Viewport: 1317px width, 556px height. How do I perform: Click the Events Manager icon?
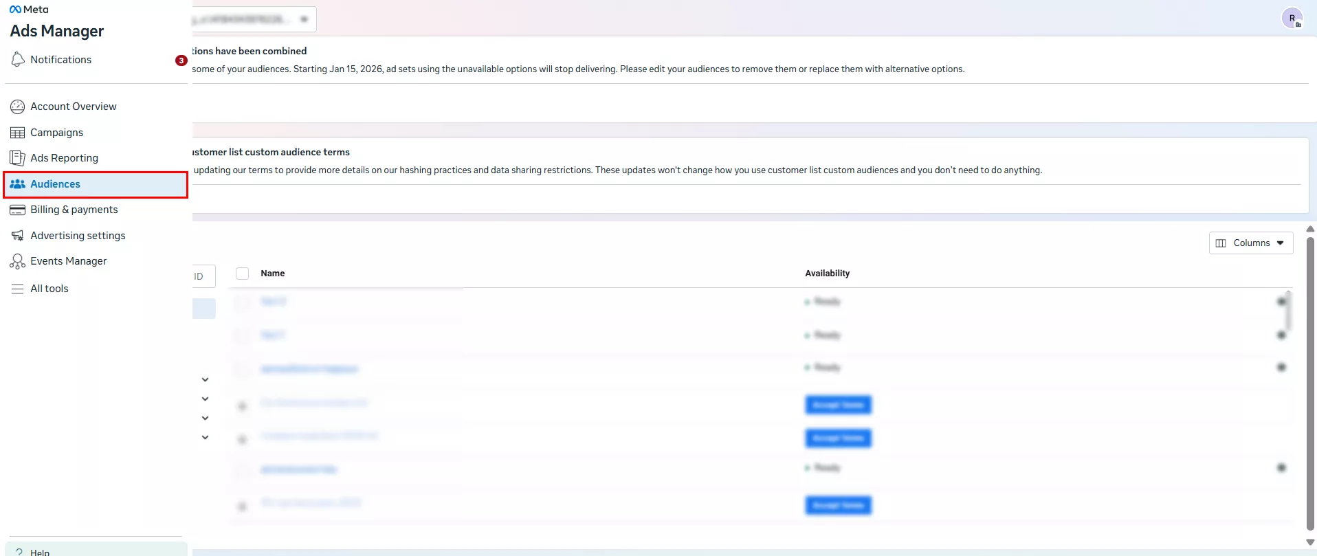(x=18, y=261)
